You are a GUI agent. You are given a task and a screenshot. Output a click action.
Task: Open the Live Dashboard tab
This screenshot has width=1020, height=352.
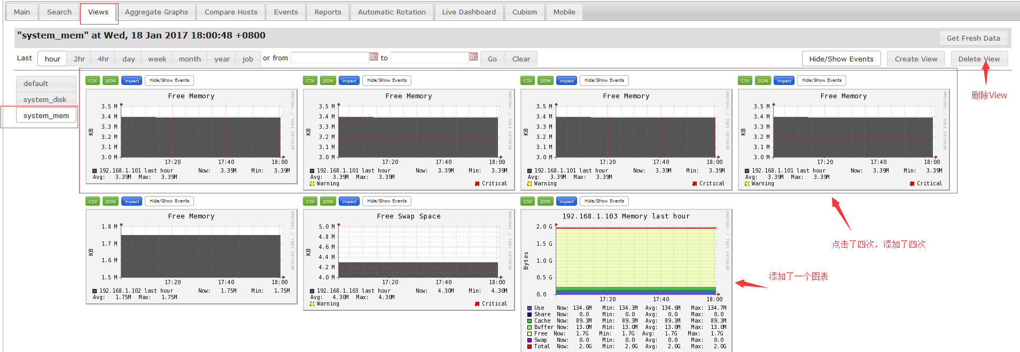coord(469,12)
